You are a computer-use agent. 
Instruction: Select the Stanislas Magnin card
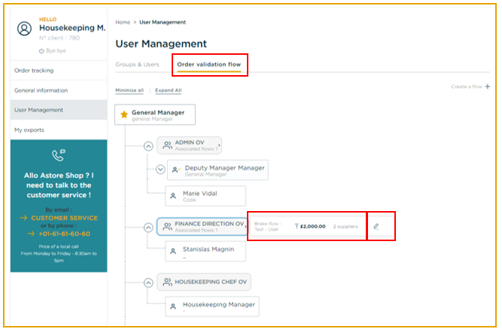(x=205, y=252)
